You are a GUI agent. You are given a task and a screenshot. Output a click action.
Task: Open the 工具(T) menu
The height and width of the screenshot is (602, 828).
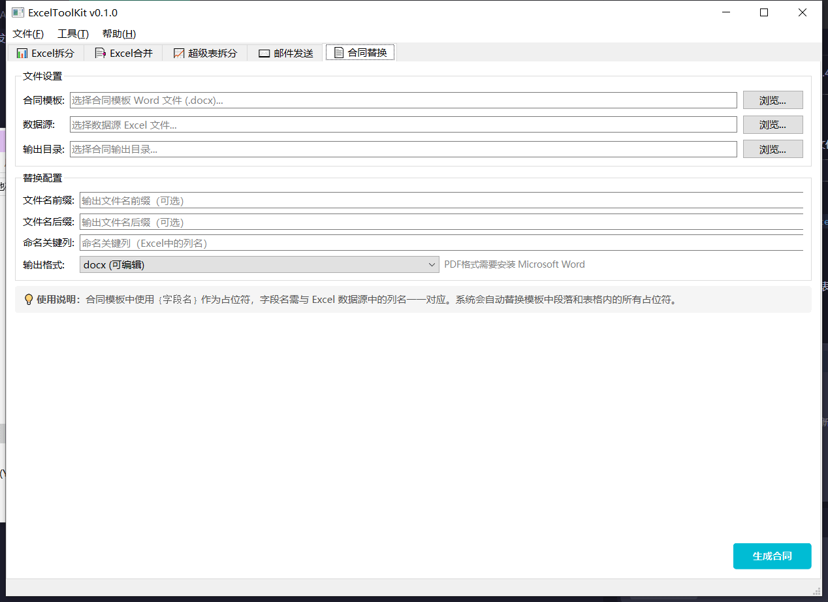73,34
